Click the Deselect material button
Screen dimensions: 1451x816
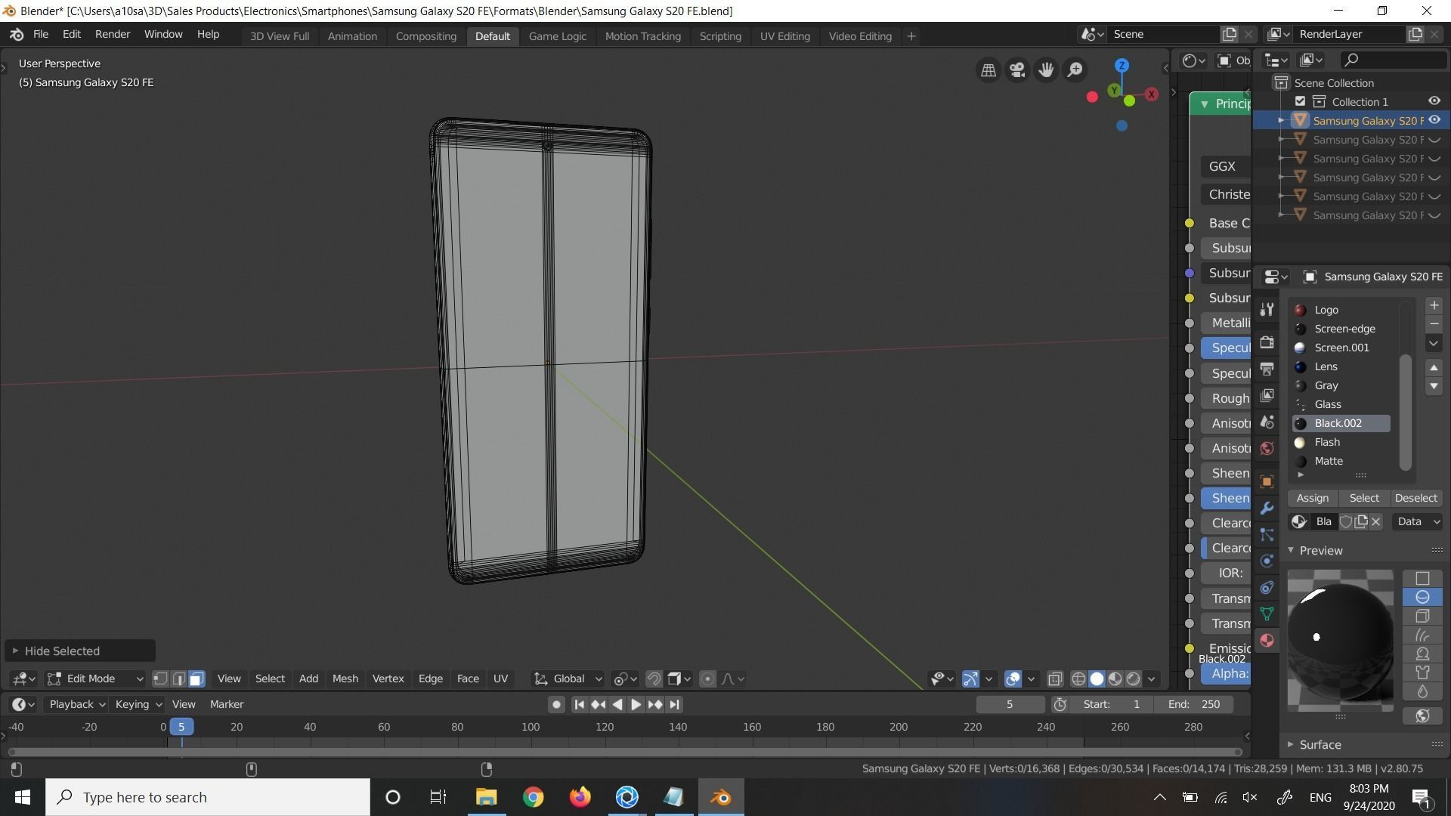1416,498
